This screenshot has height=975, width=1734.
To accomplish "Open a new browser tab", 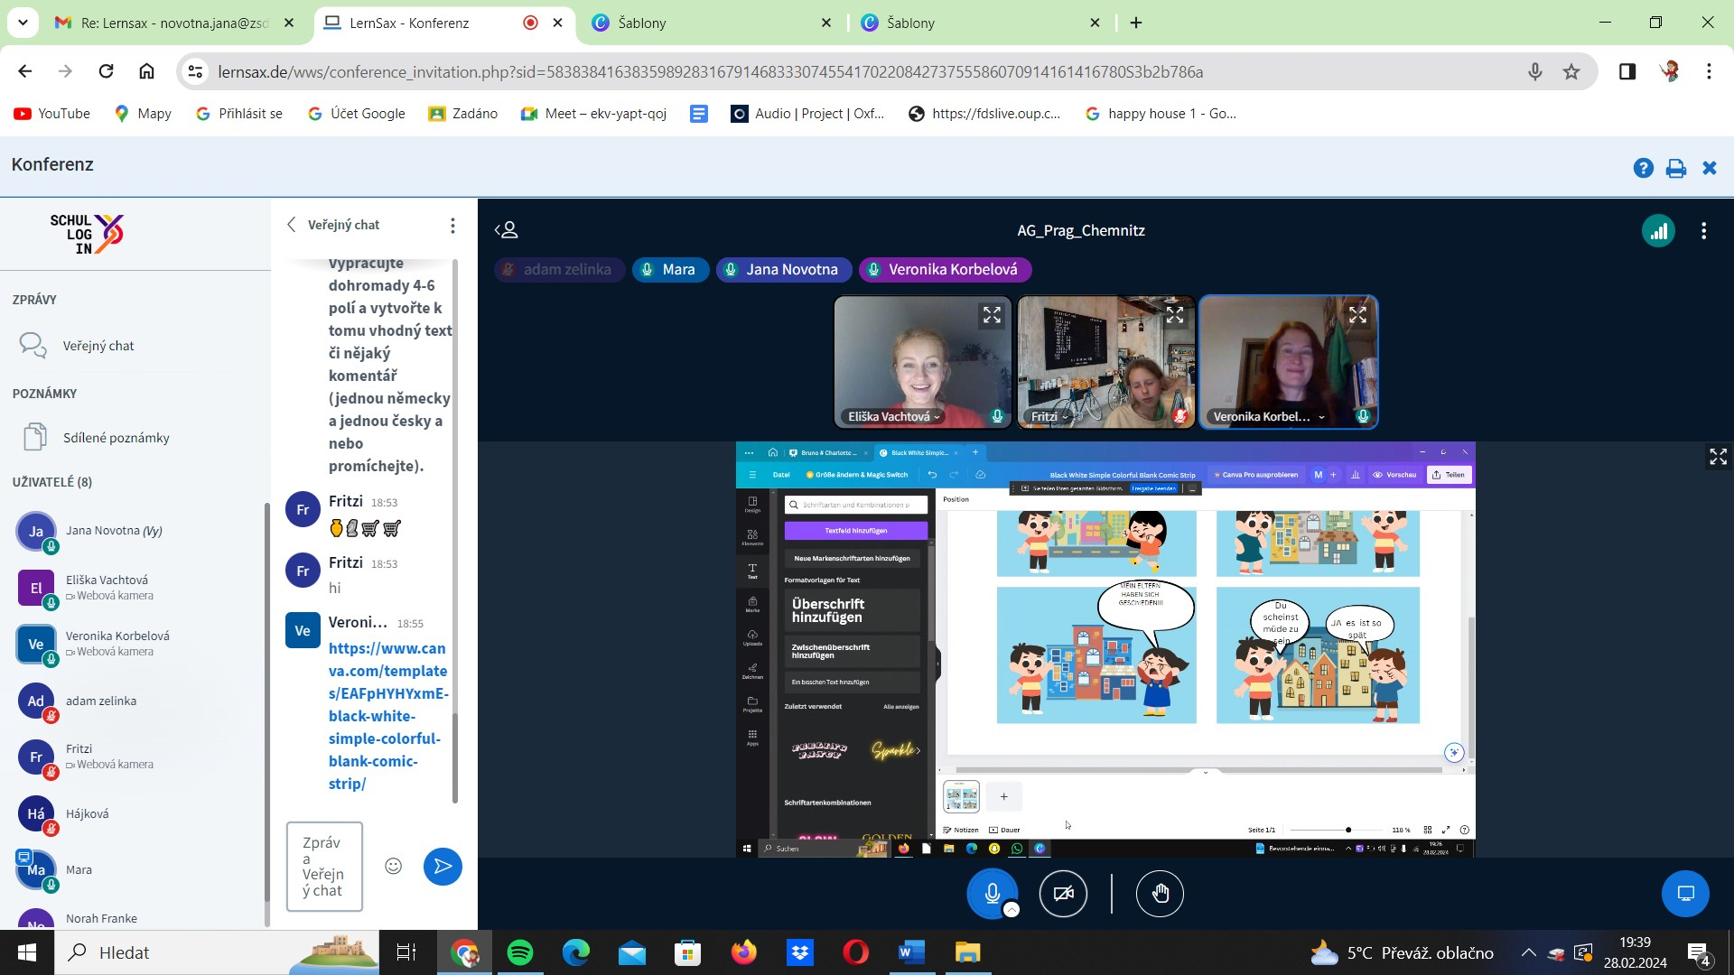I will [1136, 23].
